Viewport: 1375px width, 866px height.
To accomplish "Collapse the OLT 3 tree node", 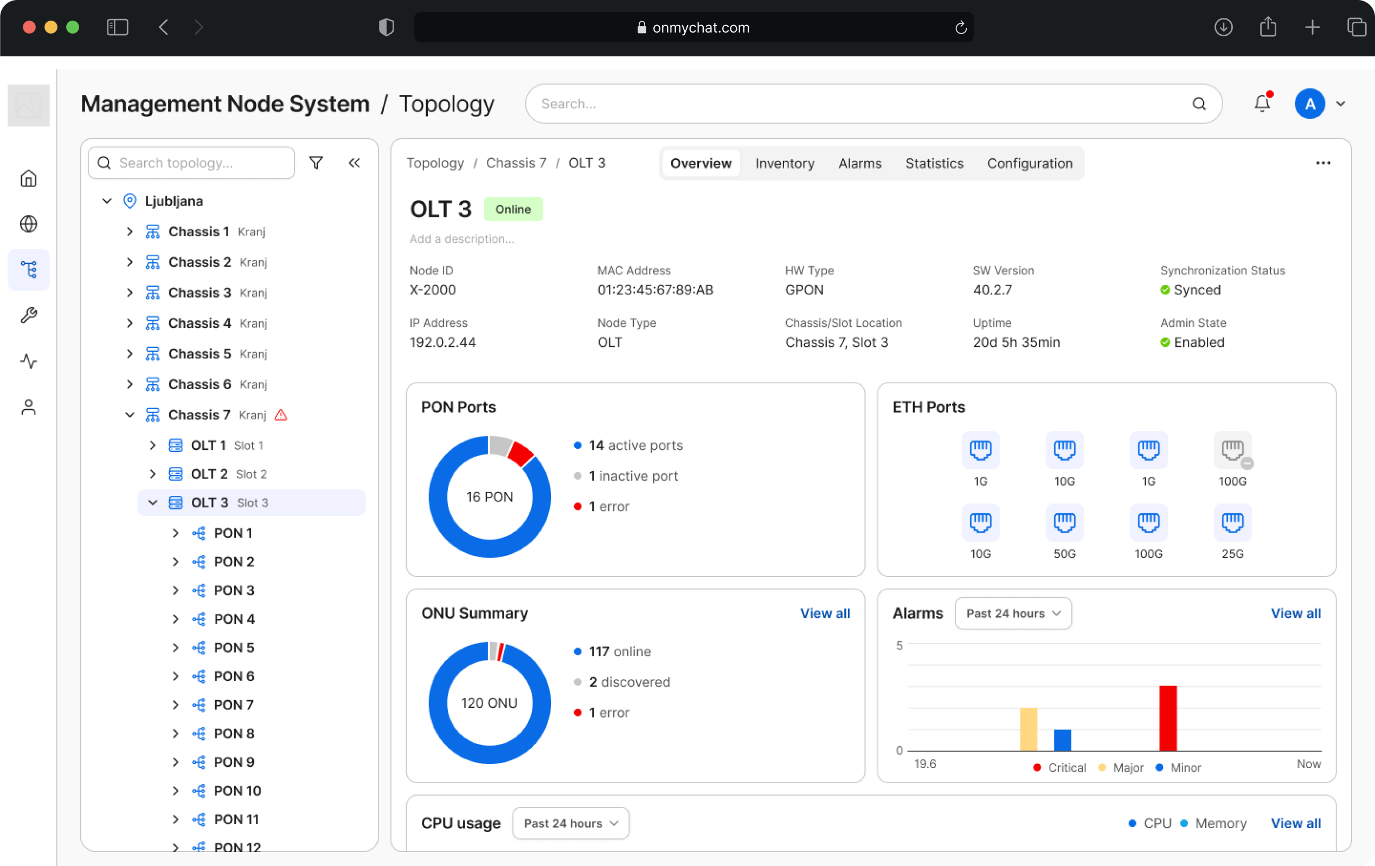I will click(152, 502).
